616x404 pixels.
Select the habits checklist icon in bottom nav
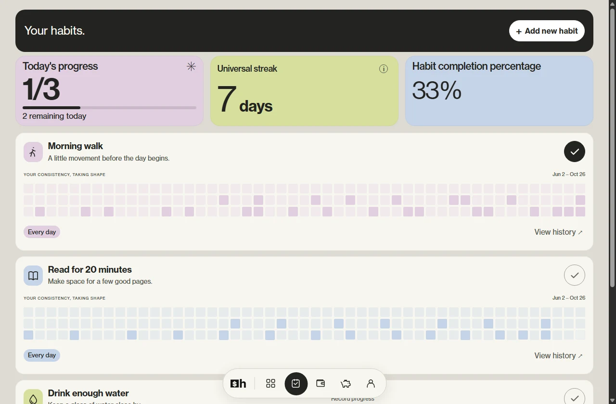click(296, 383)
